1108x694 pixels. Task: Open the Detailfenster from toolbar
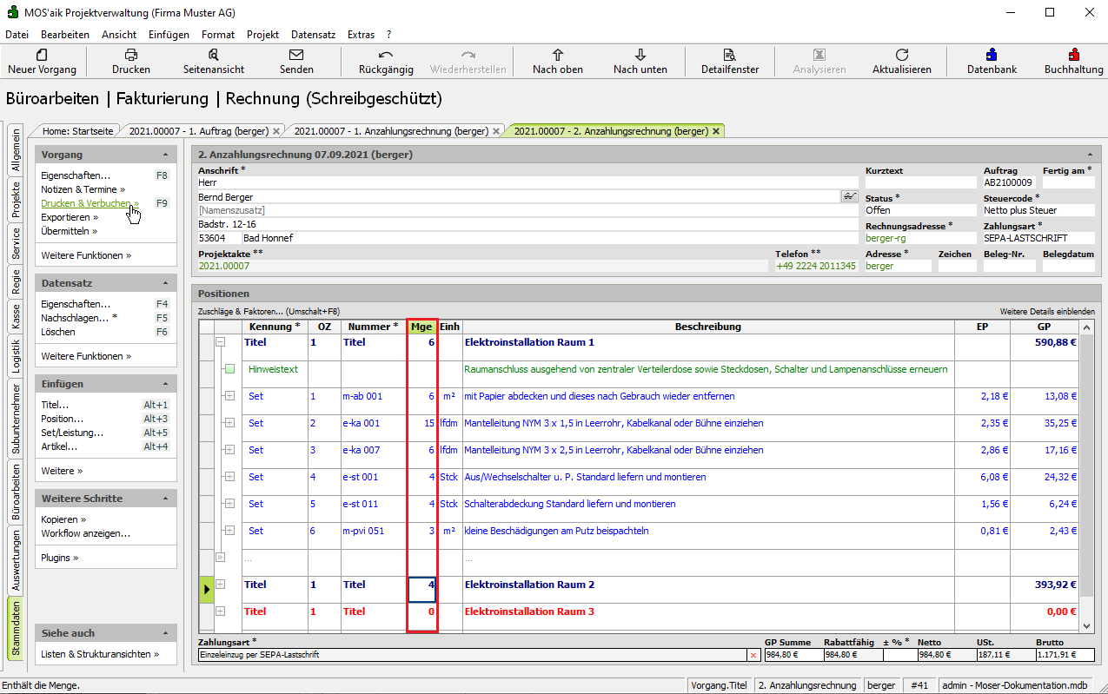pyautogui.click(x=730, y=55)
